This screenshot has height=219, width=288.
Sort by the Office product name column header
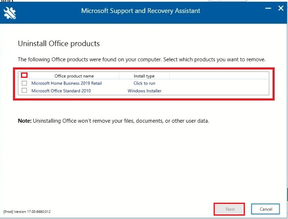(x=74, y=76)
